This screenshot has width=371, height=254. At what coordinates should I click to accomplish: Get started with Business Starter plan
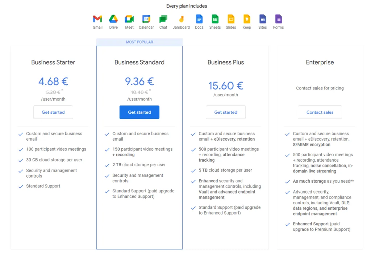click(x=53, y=112)
